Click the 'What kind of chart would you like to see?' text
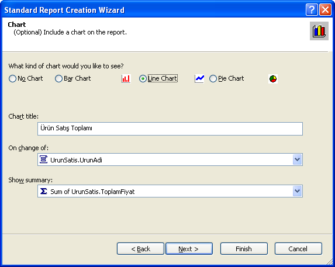 (x=66, y=66)
